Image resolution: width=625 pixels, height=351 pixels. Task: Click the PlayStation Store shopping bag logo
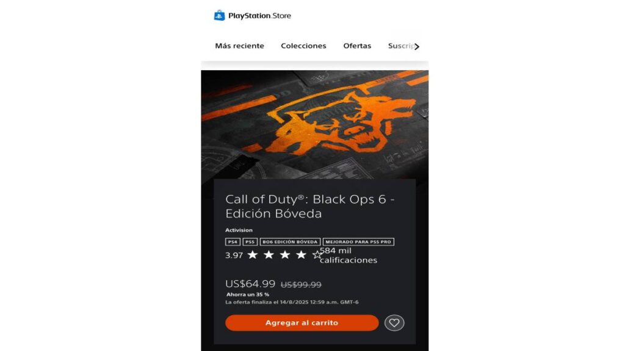coord(219,15)
